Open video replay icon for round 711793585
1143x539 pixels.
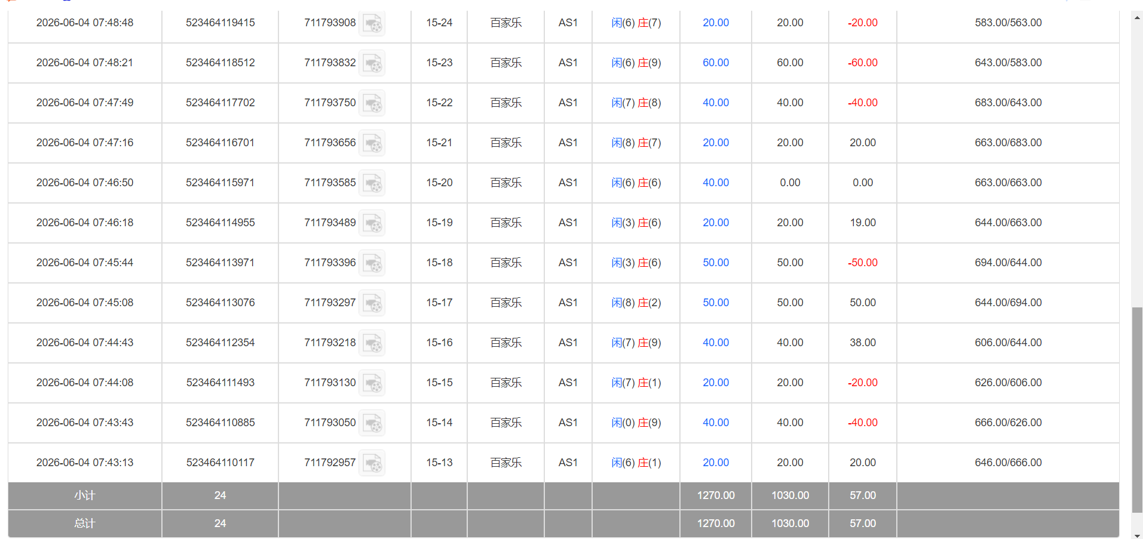point(372,183)
